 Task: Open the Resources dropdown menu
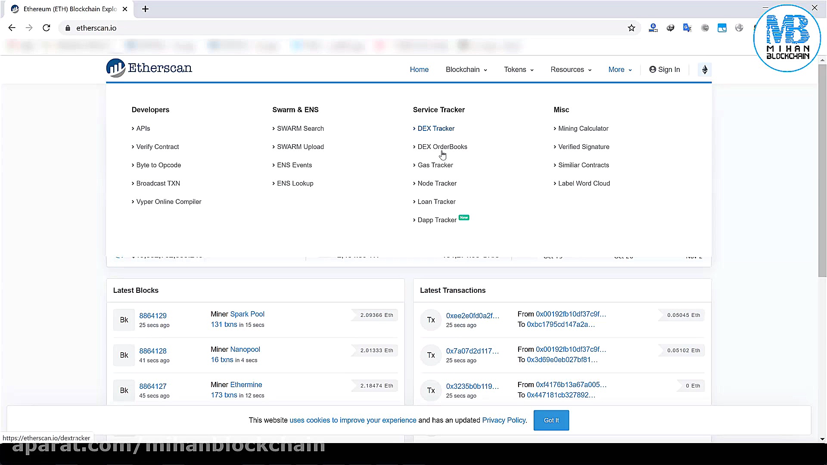[571, 70]
